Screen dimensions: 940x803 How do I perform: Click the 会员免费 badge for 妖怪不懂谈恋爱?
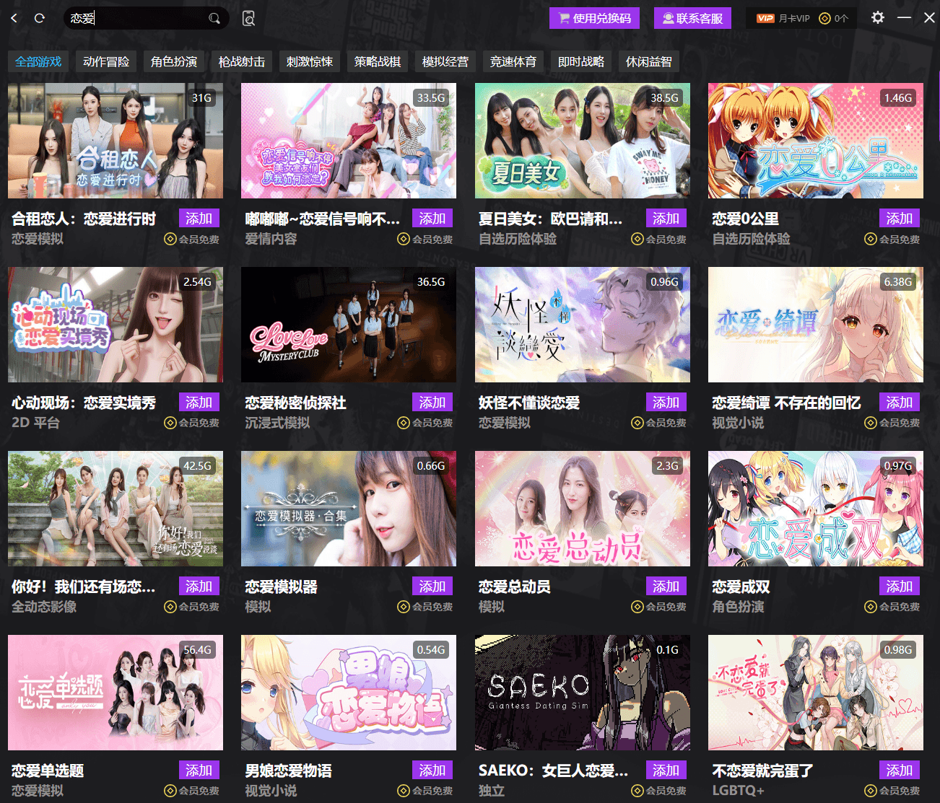point(658,423)
